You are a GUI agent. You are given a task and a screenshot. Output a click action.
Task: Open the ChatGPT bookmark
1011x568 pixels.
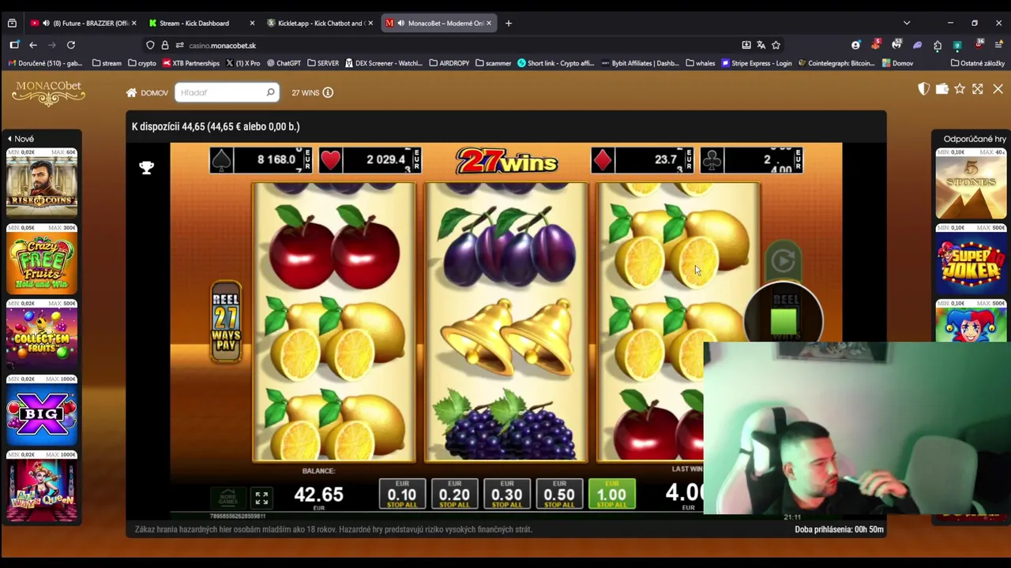tap(284, 63)
